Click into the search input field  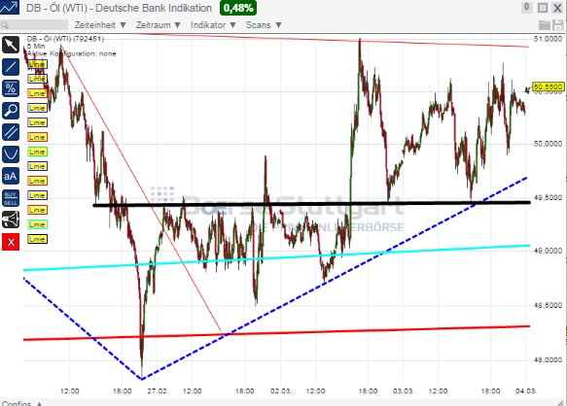[34, 25]
